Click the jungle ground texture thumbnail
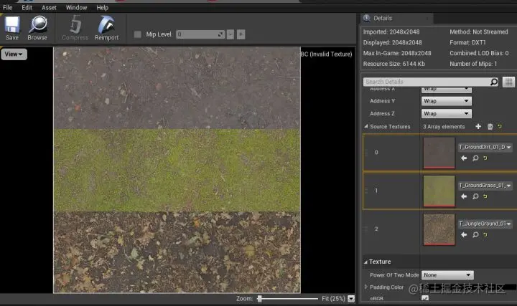Image resolution: width=517 pixels, height=306 pixels. (x=439, y=229)
